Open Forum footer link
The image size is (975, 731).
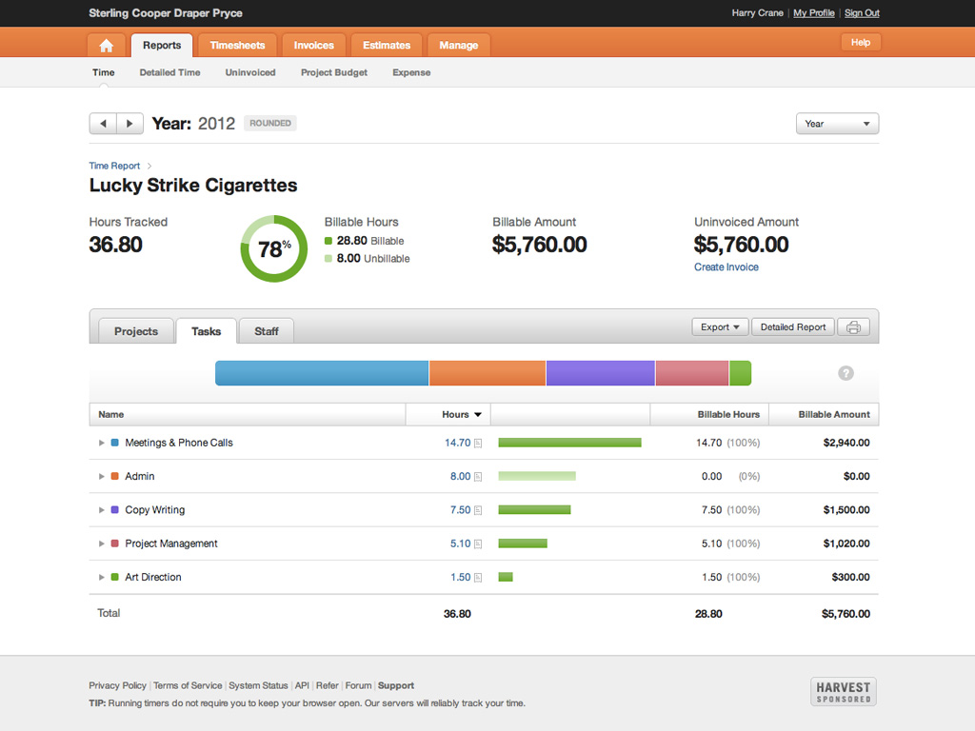tap(358, 685)
